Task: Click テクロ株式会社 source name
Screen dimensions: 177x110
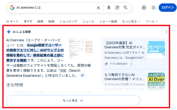Action: point(118,64)
